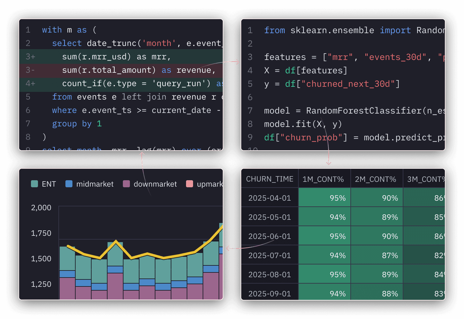Screen dimensions: 464x319
Task: Click the pink arrow linking SQL to Python panel
Action: click(x=231, y=62)
